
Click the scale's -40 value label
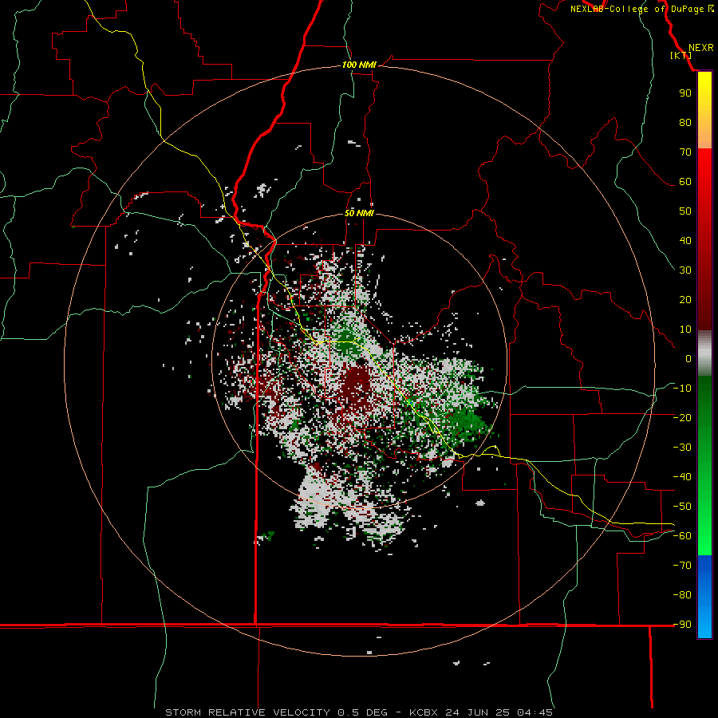tap(682, 477)
